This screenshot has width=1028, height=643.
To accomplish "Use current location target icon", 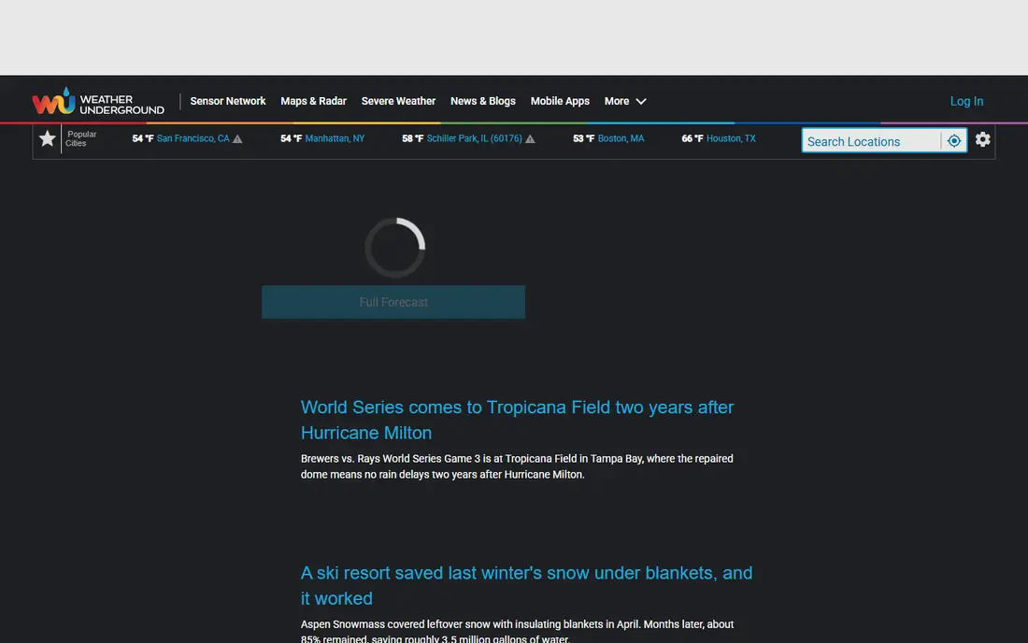I will tap(954, 141).
